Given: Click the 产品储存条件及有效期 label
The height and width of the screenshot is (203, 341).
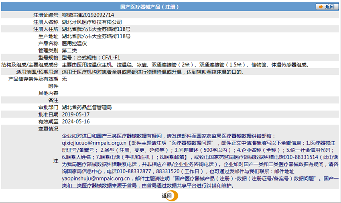Looking at the screenshot, I should 33,79.
